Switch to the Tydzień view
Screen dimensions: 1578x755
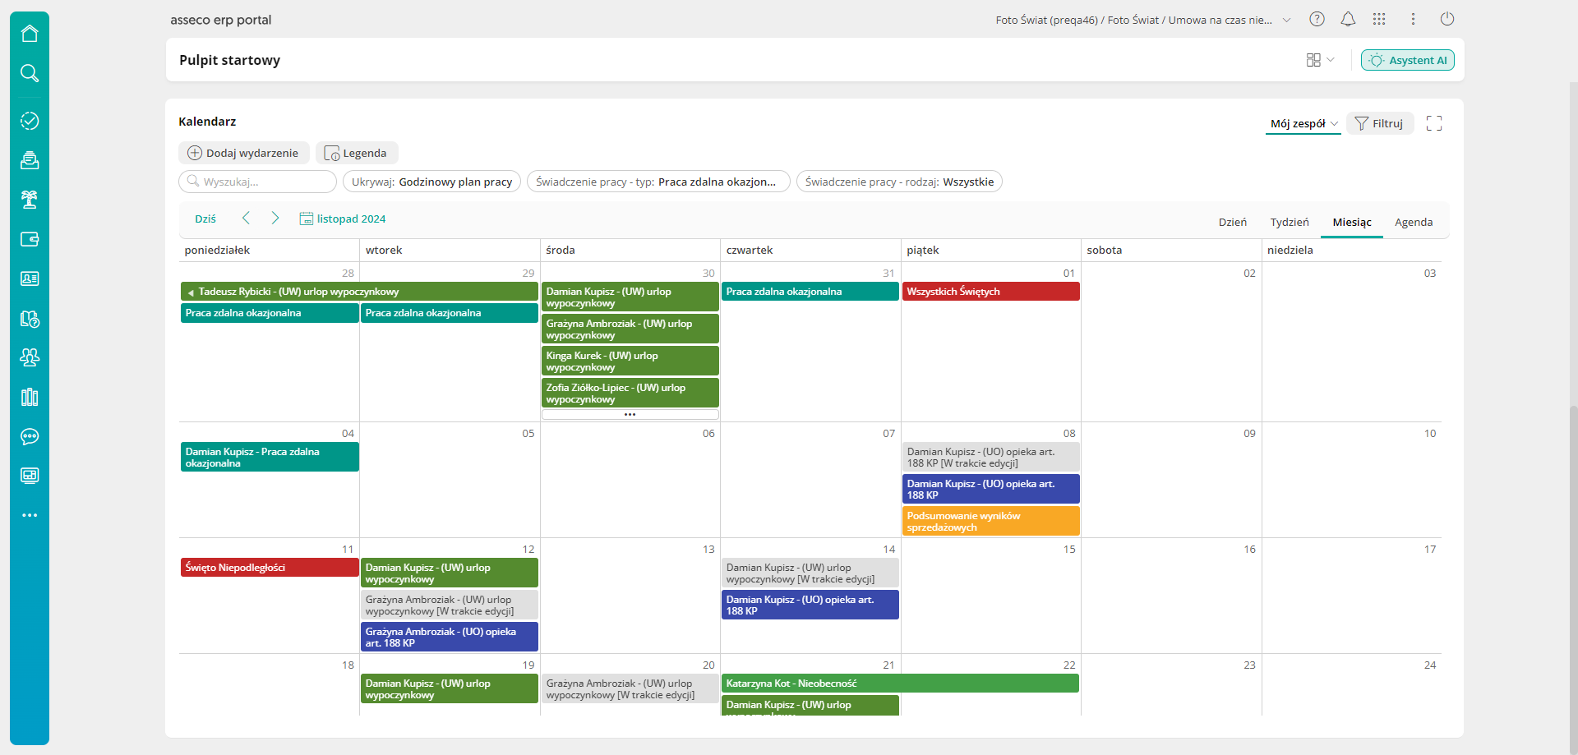[1290, 222]
